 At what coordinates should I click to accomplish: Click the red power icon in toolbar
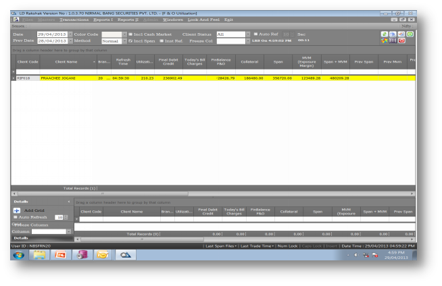click(x=401, y=41)
